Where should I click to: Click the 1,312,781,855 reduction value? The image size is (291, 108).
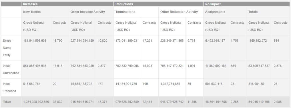tap(170, 84)
